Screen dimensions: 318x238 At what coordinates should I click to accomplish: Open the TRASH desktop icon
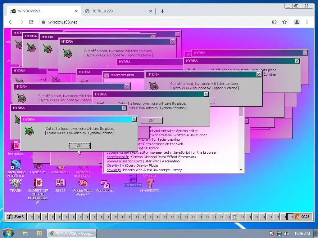point(16,185)
